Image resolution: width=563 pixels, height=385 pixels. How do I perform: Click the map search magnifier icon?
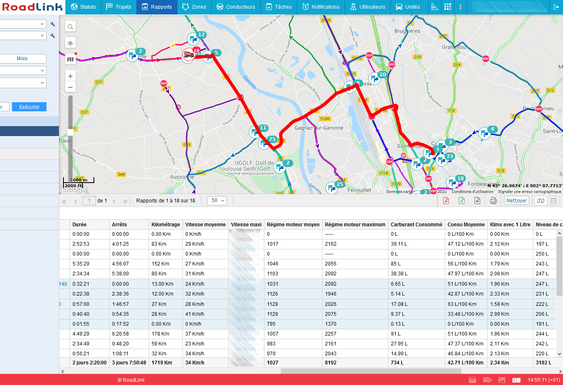pyautogui.click(x=70, y=27)
